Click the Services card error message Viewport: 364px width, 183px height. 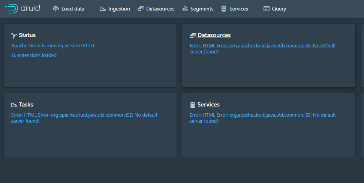[x=262, y=118]
